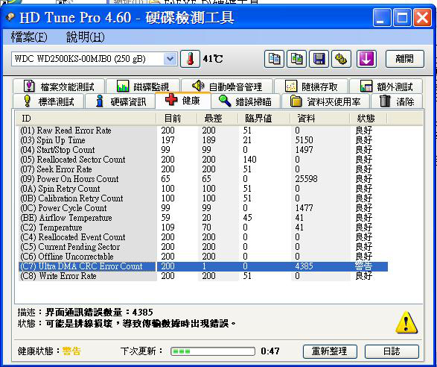Open the 檔案(F) menu
This screenshot has width=437, height=367.
coord(29,37)
